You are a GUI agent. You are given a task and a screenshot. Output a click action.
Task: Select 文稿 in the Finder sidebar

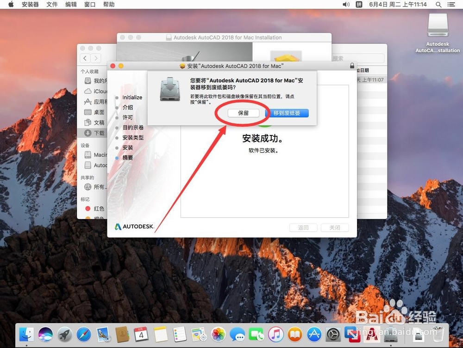pos(93,122)
